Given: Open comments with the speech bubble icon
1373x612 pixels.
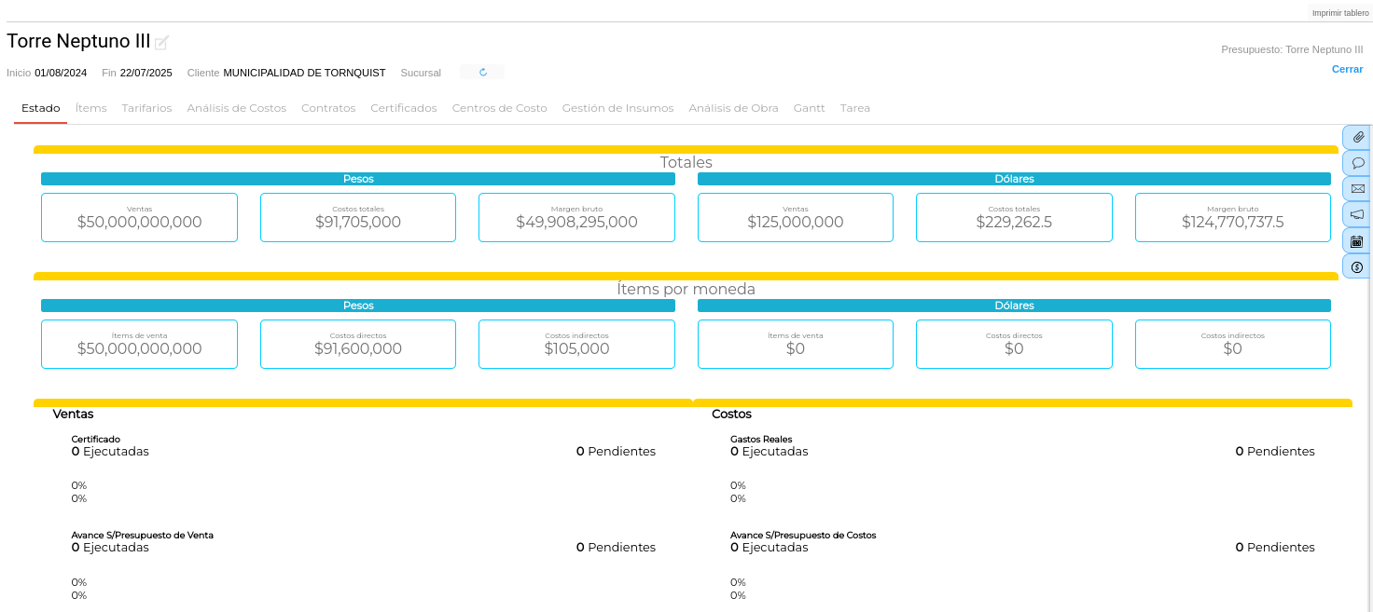Looking at the screenshot, I should tap(1357, 163).
